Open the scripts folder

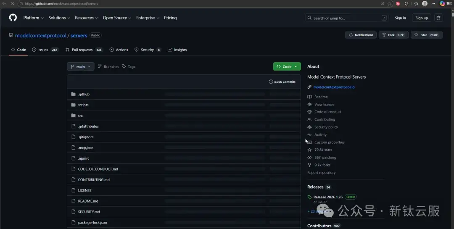83,105
